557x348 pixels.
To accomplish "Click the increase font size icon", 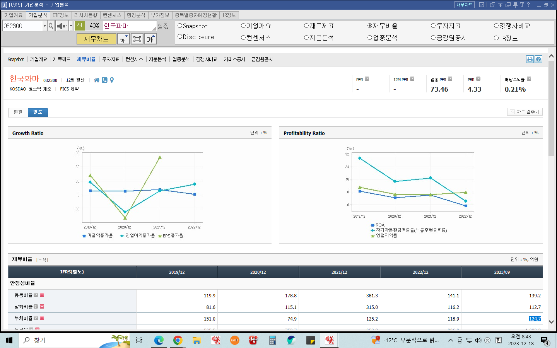I will (x=150, y=39).
